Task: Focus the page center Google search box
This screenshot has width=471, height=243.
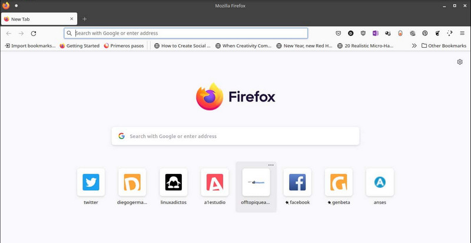Action: click(235, 136)
